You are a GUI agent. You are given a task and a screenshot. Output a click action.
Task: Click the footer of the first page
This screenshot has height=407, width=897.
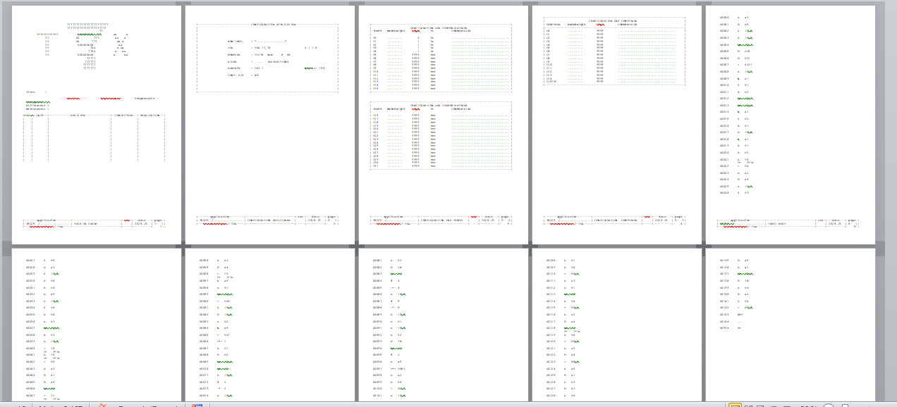point(94,223)
